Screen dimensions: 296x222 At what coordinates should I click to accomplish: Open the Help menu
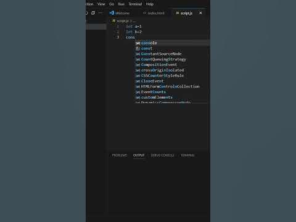[150, 4]
